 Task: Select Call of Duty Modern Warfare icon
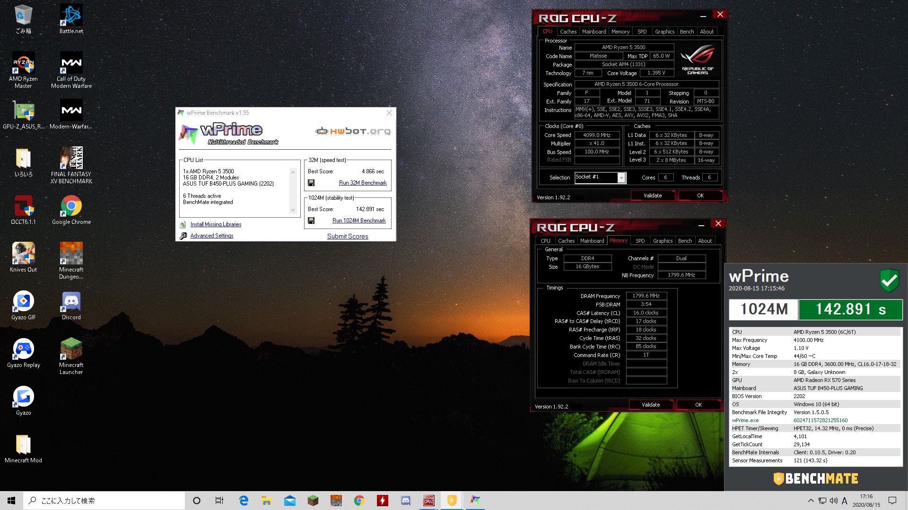coord(71,70)
